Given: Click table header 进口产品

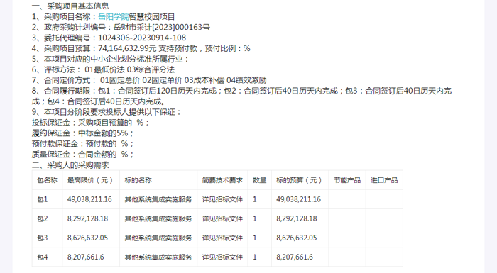Looking at the screenshot, I should (x=384, y=180).
